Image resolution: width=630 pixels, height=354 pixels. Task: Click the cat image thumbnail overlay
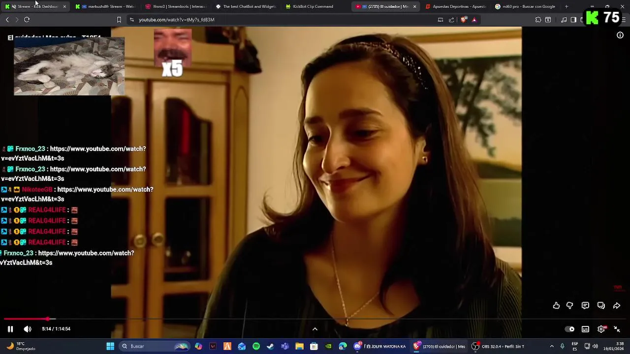pos(69,66)
